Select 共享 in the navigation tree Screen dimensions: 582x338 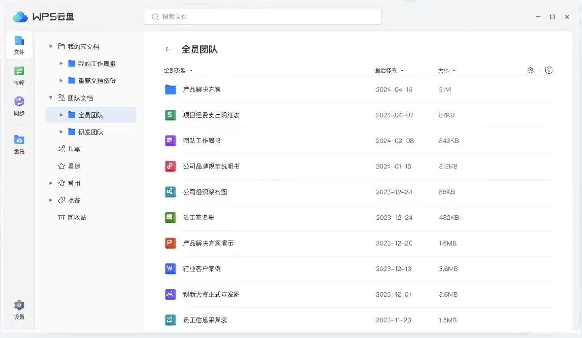click(73, 149)
